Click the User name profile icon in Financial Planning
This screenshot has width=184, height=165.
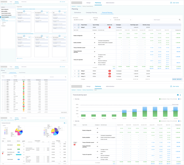click(x=171, y=2)
